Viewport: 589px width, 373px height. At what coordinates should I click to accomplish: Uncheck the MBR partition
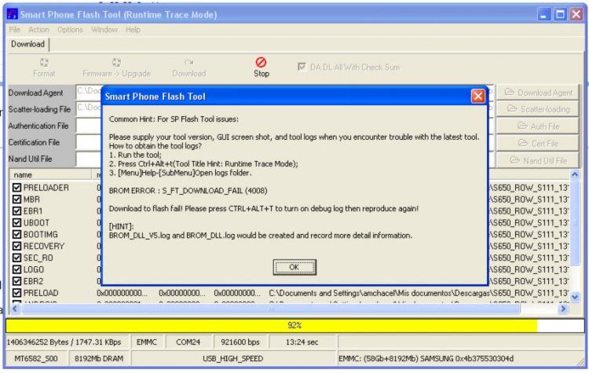[x=16, y=199]
